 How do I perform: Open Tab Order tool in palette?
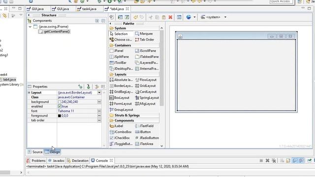tap(145, 40)
